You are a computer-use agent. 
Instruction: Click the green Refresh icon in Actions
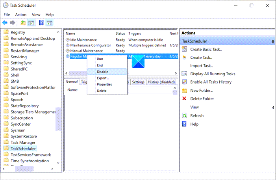pyautogui.click(x=184, y=116)
